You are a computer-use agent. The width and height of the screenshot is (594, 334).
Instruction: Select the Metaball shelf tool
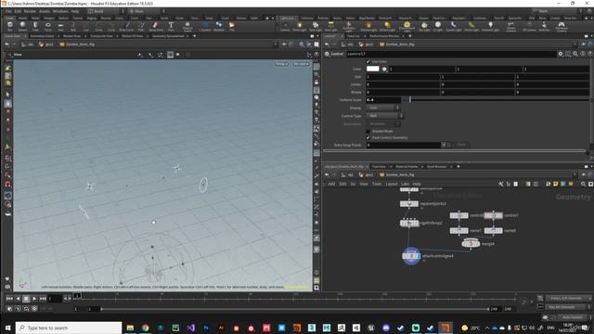pos(219,26)
